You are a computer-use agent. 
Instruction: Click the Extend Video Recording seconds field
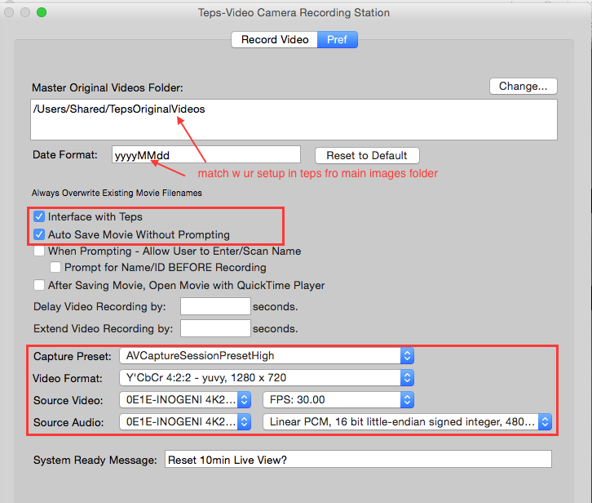point(215,328)
